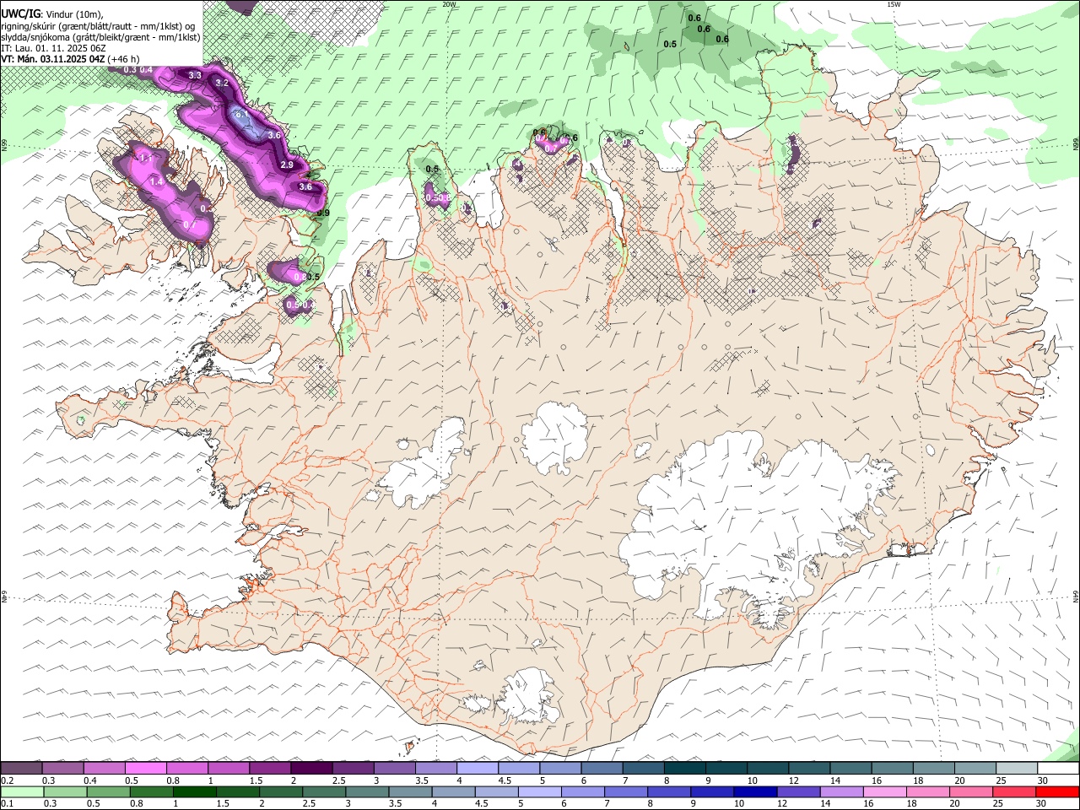1080x810 pixels.
Task: Click the violet swatch labeled 12 in bottom legend row
Action: click(797, 791)
